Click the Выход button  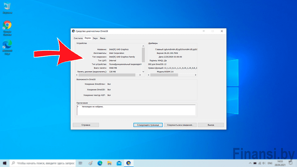pos(211,125)
